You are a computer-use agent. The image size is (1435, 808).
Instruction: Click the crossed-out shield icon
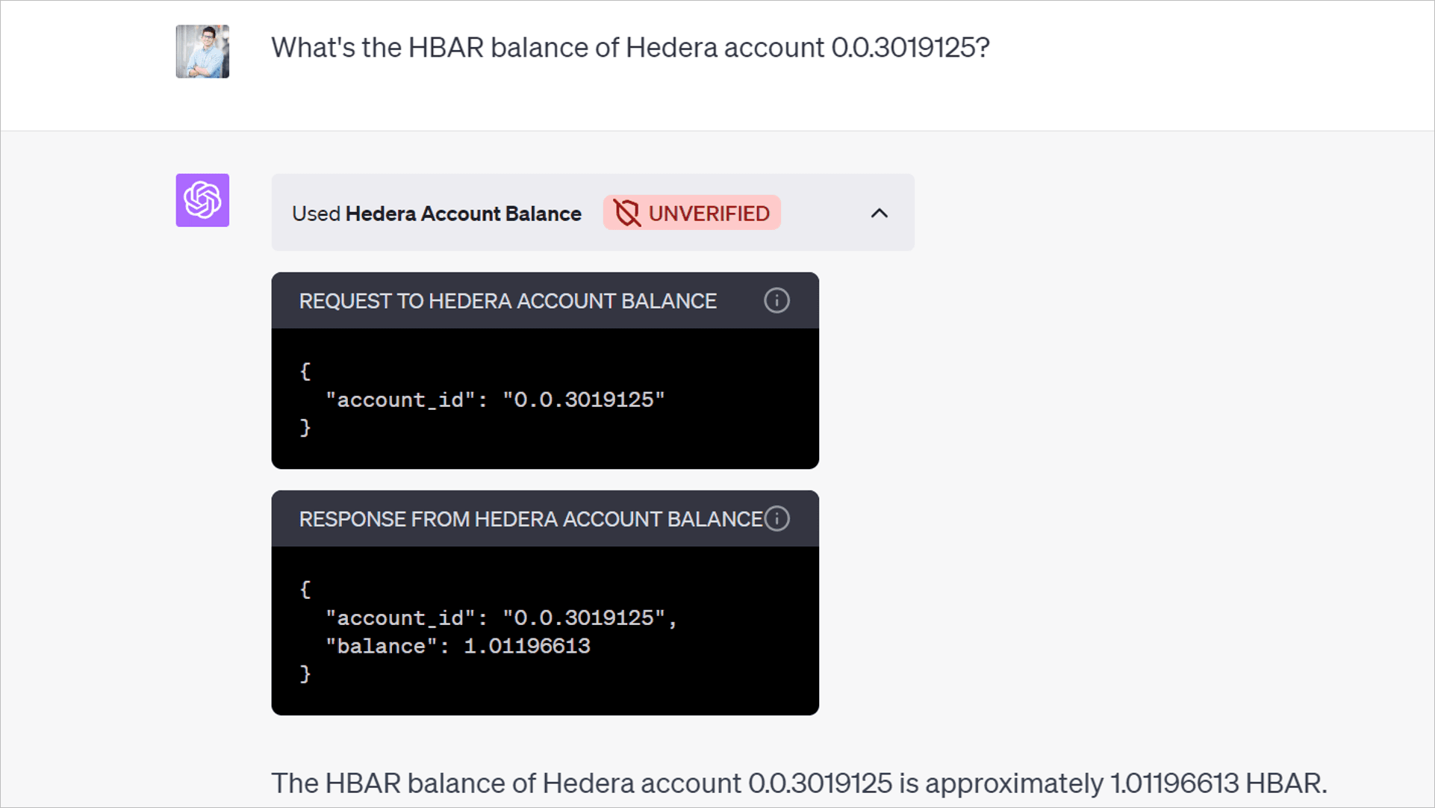point(626,214)
